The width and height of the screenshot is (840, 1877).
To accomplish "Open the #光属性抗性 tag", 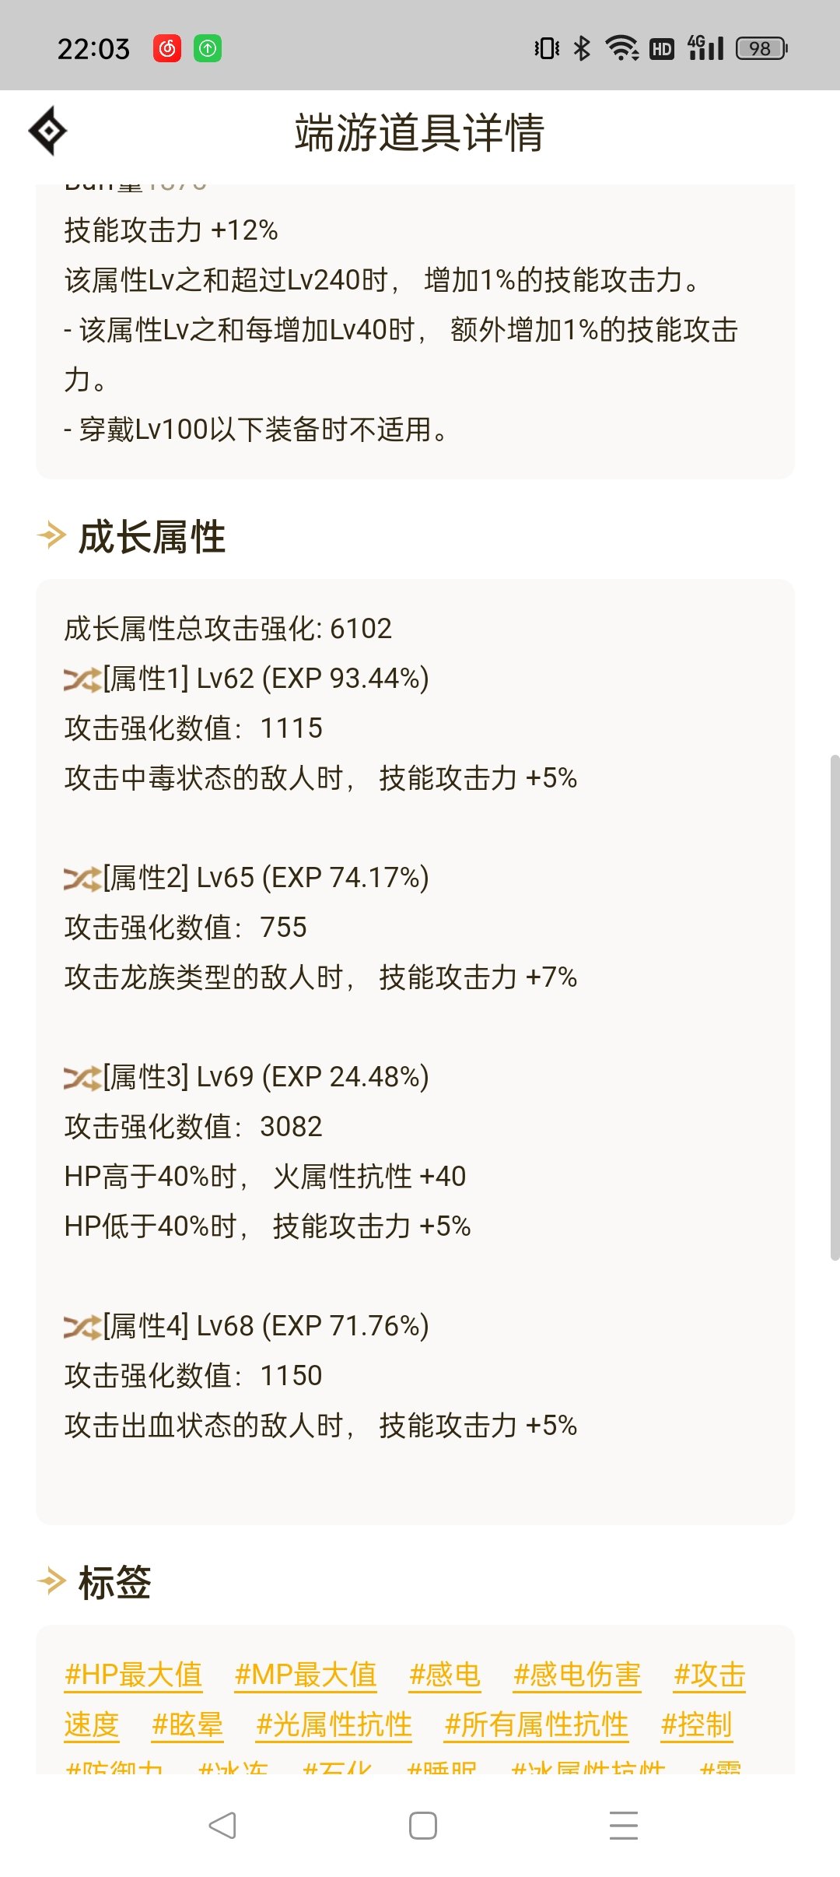I will 334,1724.
